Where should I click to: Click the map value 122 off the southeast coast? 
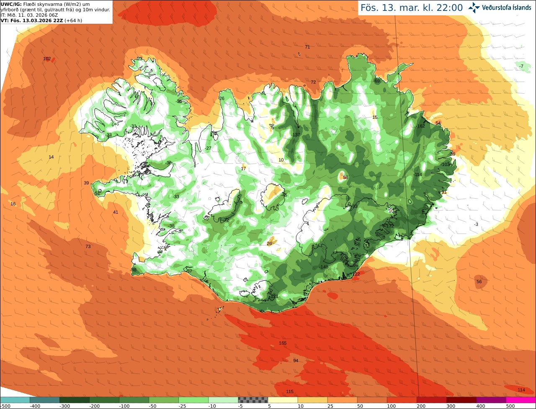pyautogui.click(x=356, y=274)
